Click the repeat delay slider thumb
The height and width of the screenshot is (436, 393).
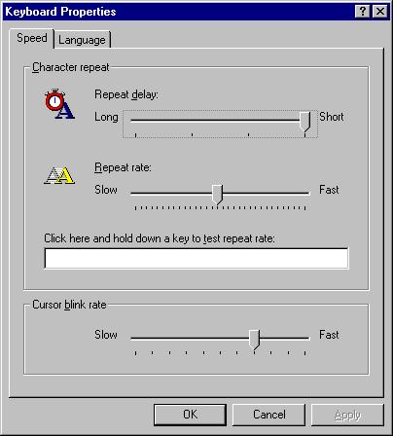pyautogui.click(x=304, y=122)
